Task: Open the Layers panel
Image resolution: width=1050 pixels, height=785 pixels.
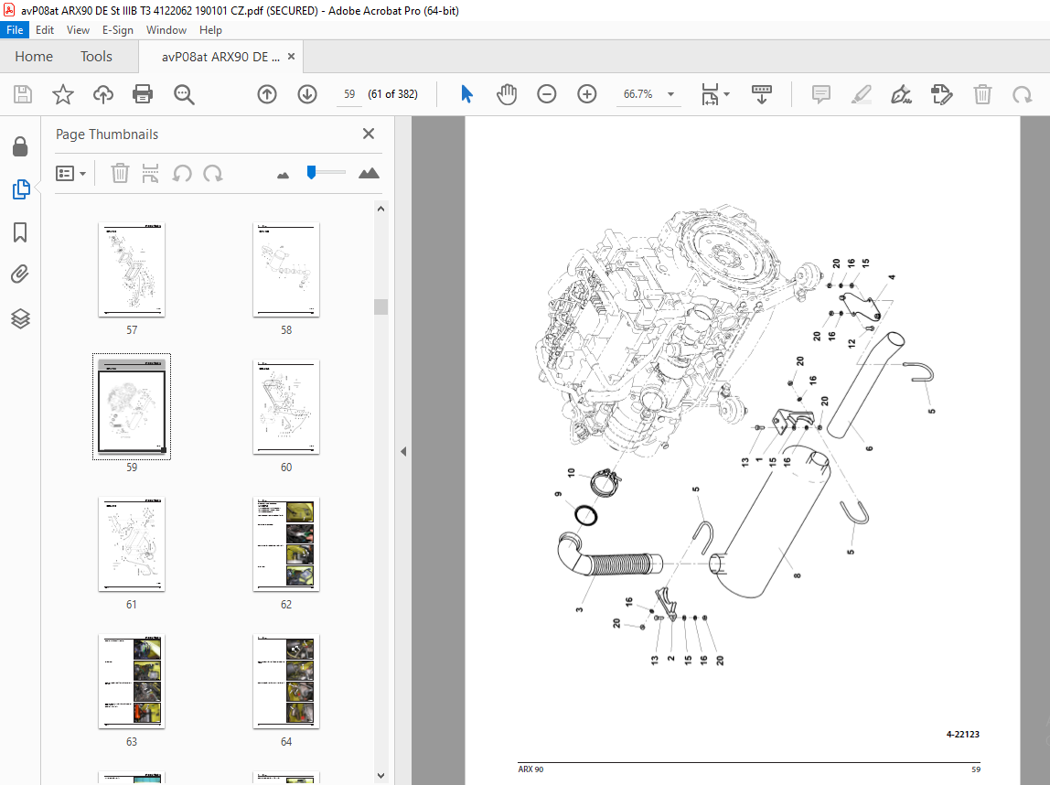Action: tap(20, 318)
